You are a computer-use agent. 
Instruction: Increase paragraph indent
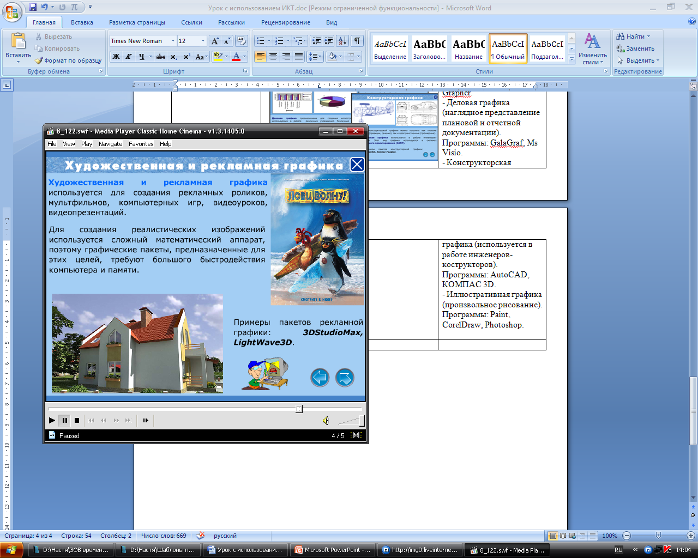click(329, 41)
